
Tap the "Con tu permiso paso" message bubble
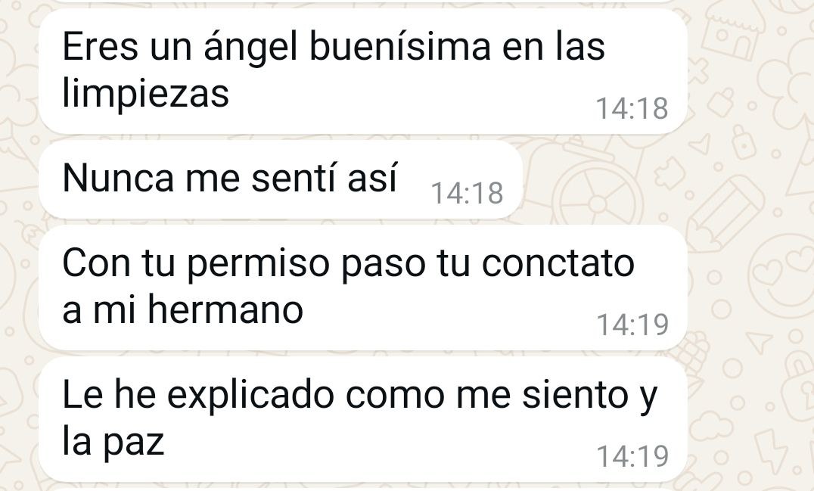[x=363, y=288]
